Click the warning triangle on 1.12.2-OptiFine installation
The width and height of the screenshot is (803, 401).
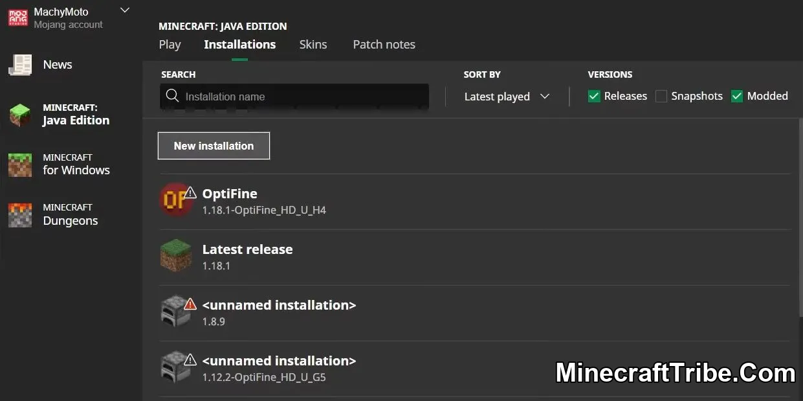(190, 359)
